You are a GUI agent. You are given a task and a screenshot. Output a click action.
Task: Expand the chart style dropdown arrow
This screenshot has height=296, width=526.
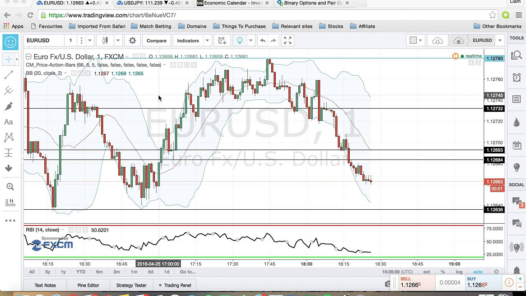pos(118,41)
